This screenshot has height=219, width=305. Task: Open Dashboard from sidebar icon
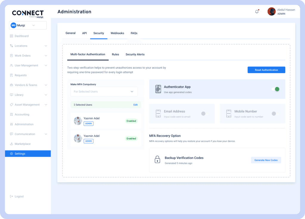pyautogui.click(x=11, y=36)
